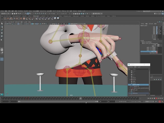The height and width of the screenshot is (123, 164).
Task: Click the playback range slider bar
Action: click(x=58, y=101)
